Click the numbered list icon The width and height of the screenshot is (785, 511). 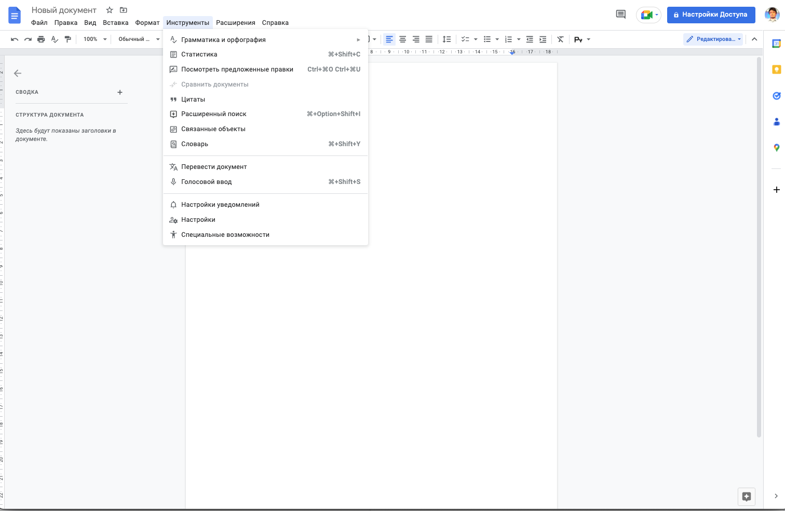pos(508,39)
